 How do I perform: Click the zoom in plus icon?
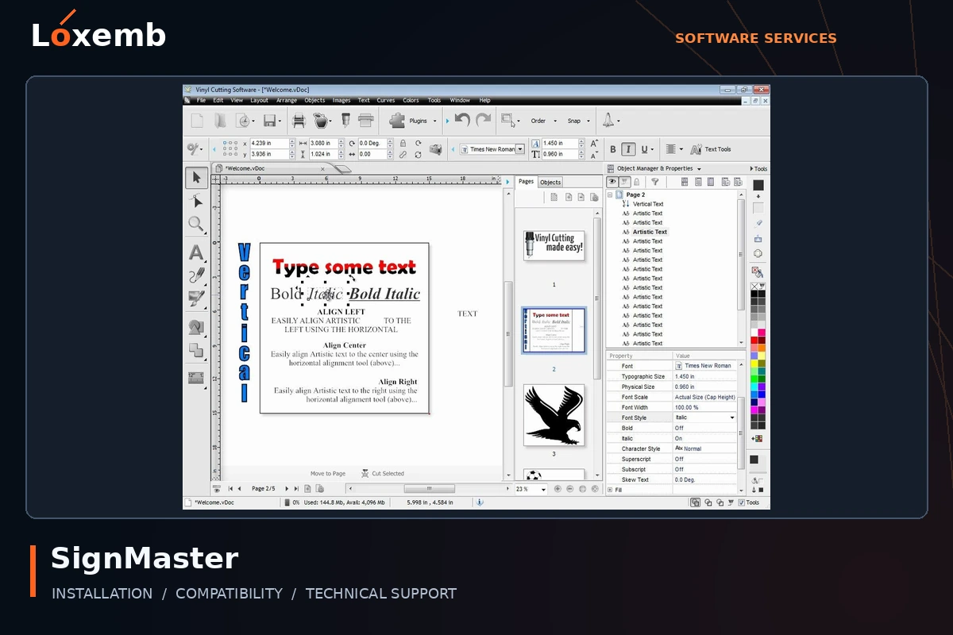[558, 489]
